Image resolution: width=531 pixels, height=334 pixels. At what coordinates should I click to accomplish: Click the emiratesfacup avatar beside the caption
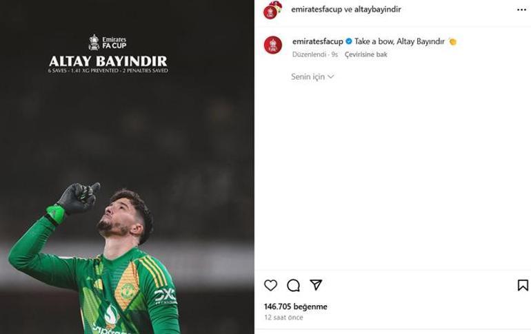pyautogui.click(x=273, y=45)
